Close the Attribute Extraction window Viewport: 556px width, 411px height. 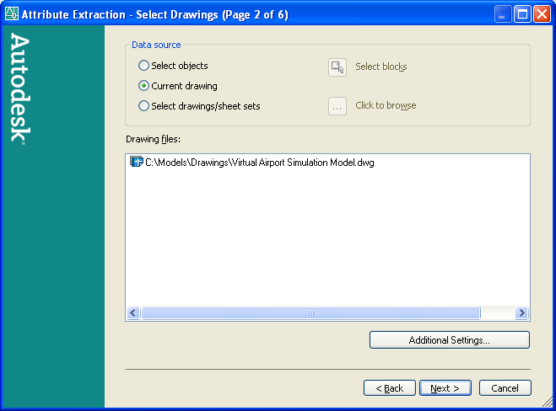[543, 14]
